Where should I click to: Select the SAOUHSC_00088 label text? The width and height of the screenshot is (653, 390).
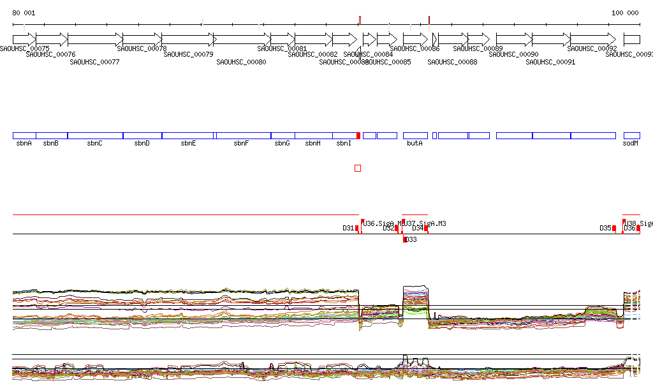pos(452,62)
